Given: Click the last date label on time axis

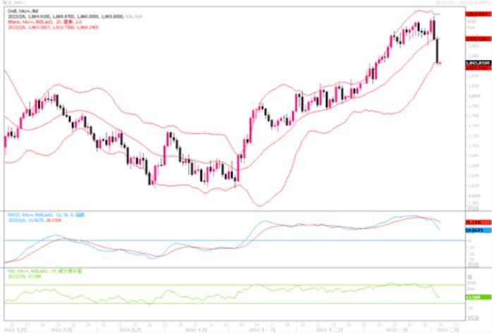Looking at the screenshot, I should coord(452,329).
